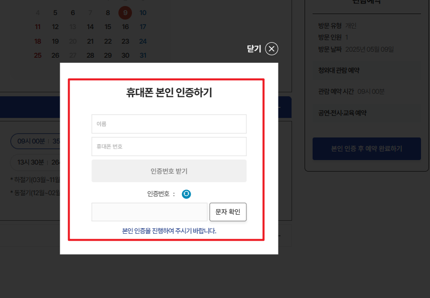430x298 pixels.
Task: Select date 28 on the calendar
Action: tap(90, 55)
